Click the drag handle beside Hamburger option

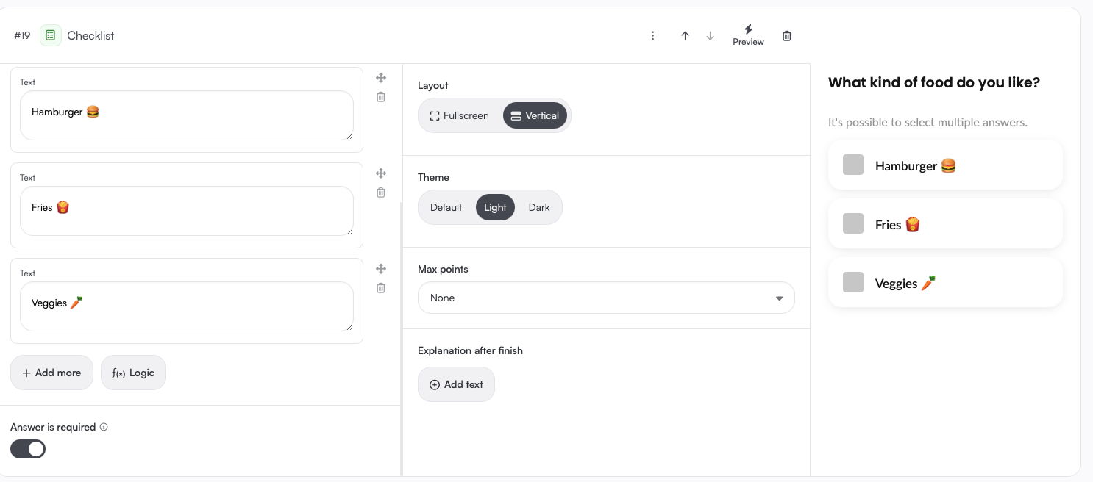(x=381, y=78)
